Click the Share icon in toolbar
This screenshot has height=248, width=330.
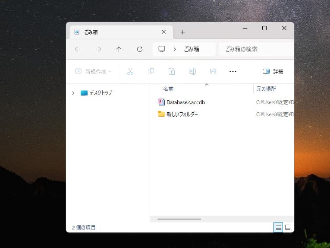(213, 71)
